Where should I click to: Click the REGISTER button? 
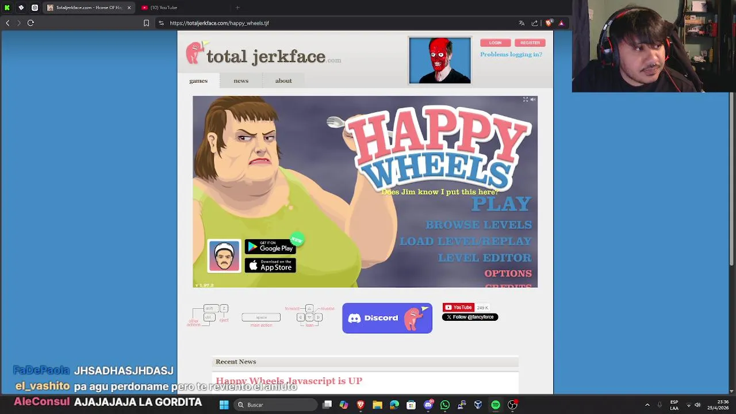pos(530,43)
